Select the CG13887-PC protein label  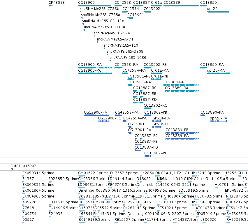[x=146, y=136]
